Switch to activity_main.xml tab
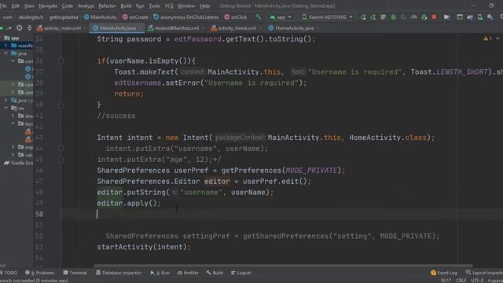 [x=59, y=28]
